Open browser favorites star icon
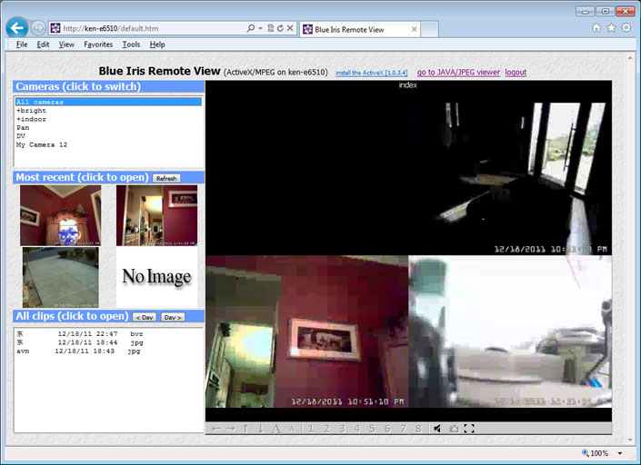The width and height of the screenshot is (641, 465). click(x=611, y=28)
